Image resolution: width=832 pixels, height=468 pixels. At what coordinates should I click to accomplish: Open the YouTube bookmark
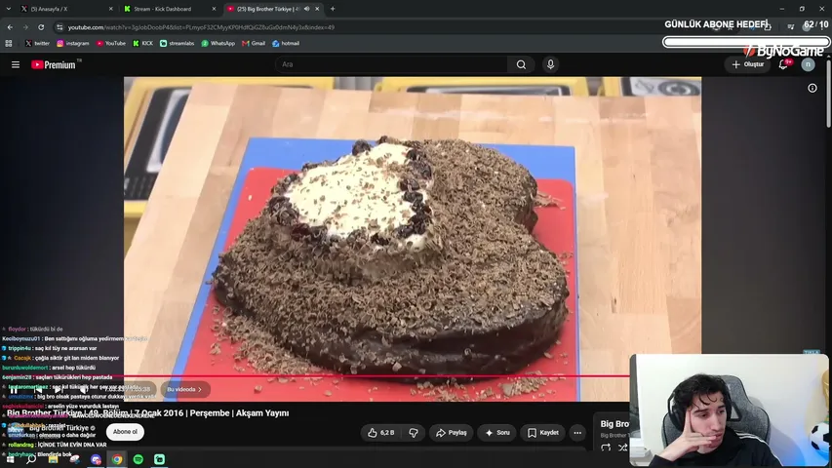click(111, 44)
